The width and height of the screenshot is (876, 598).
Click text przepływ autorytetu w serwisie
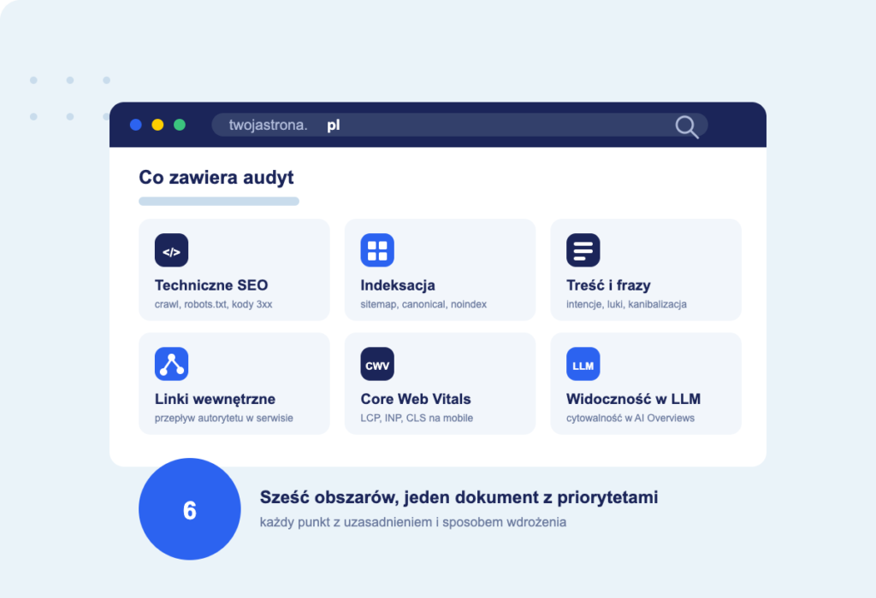pos(223,419)
